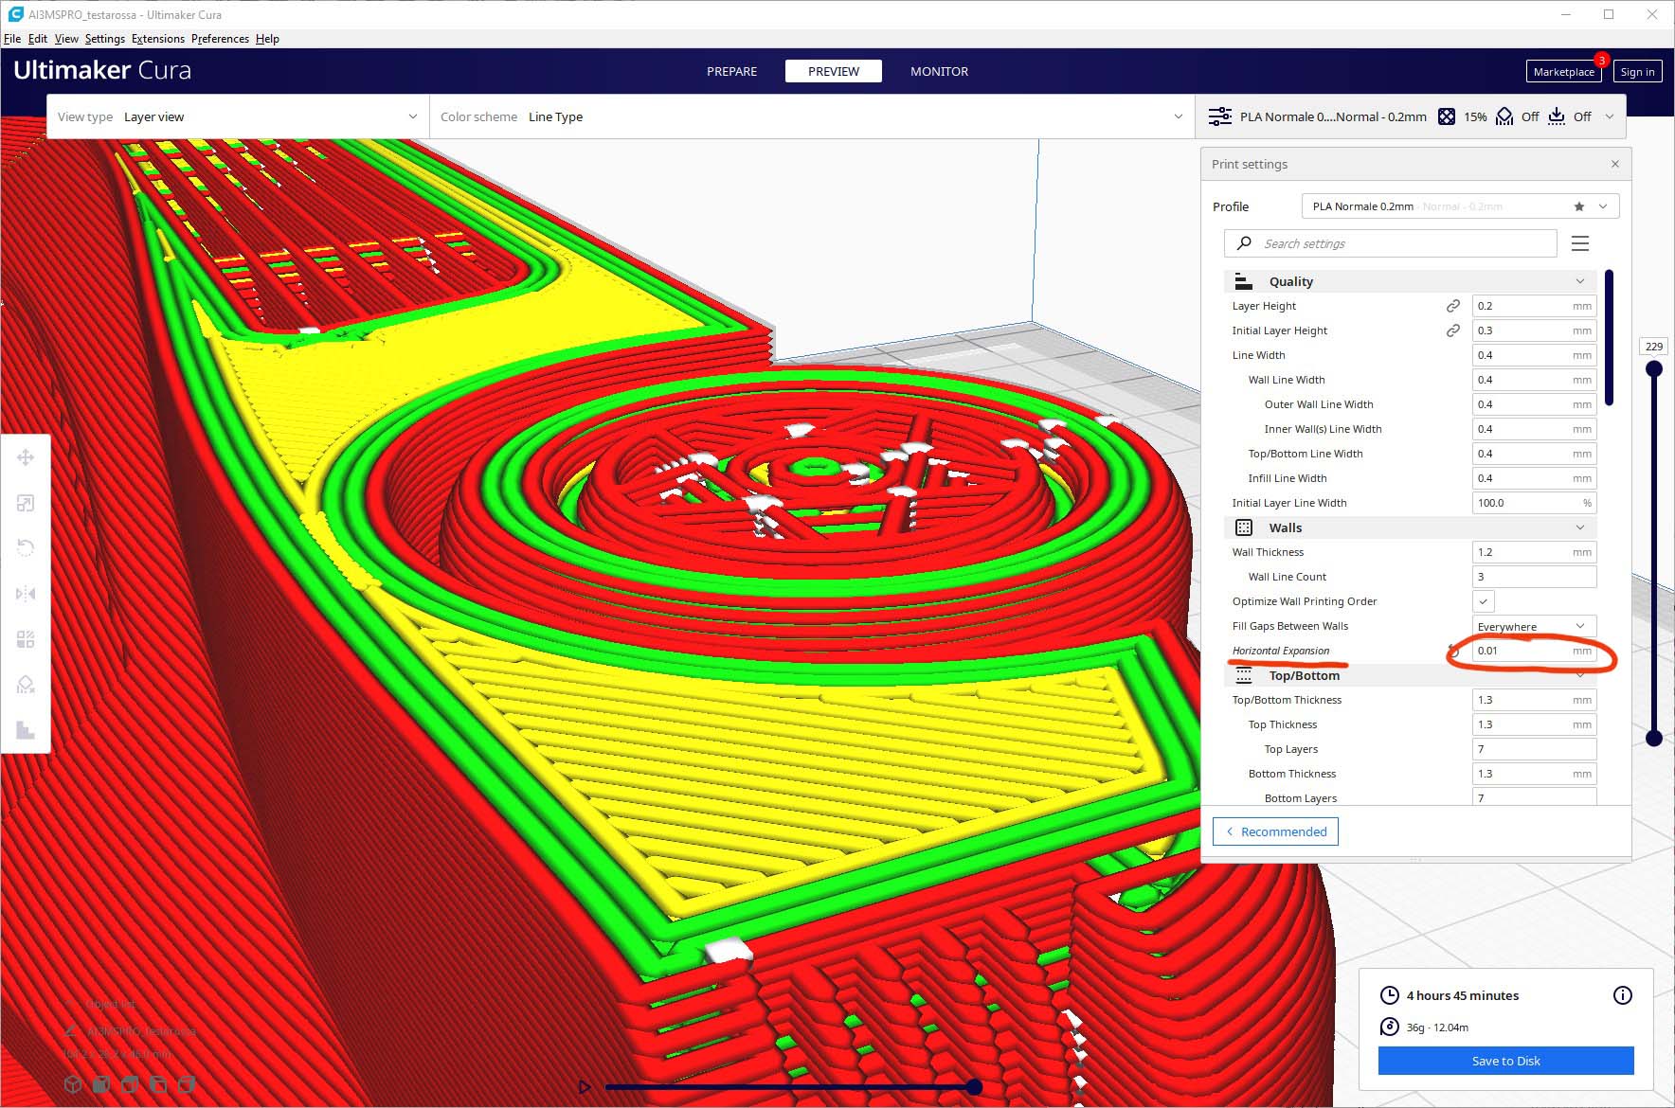The height and width of the screenshot is (1108, 1675).
Task: Toggle the Optimize Wall Printing Order checkbox
Action: [1484, 601]
